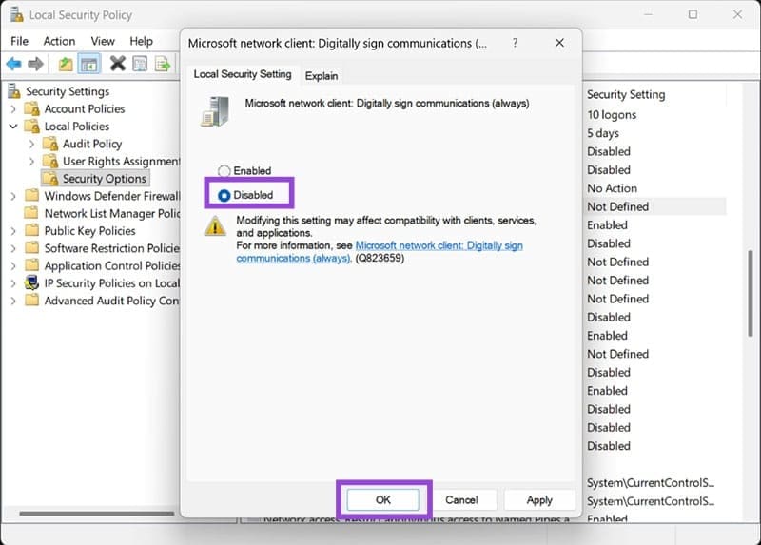
Task: Click the Account Policies folder icon
Action: 32,108
